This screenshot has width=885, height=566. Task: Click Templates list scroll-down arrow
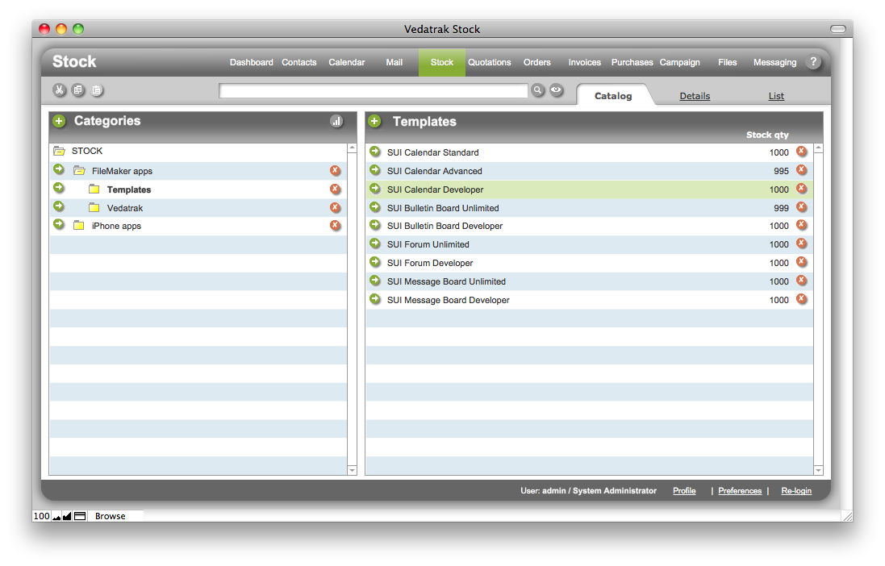(818, 470)
